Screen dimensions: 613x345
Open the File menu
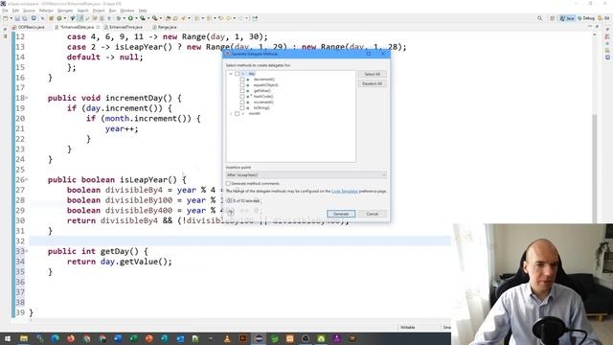pyautogui.click(x=5, y=11)
